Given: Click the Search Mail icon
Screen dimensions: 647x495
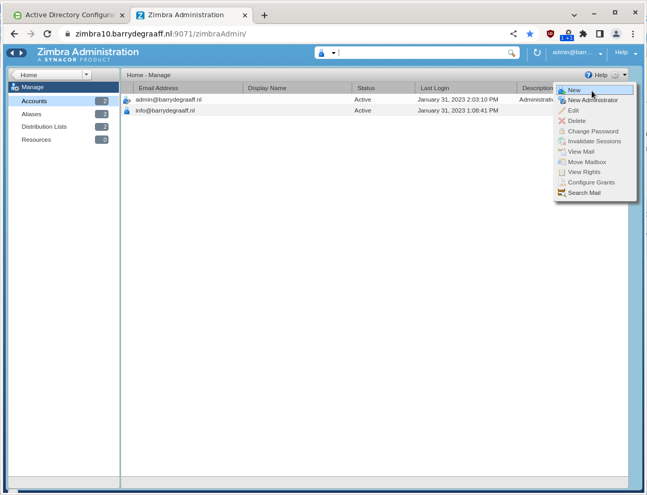Looking at the screenshot, I should click(x=561, y=193).
